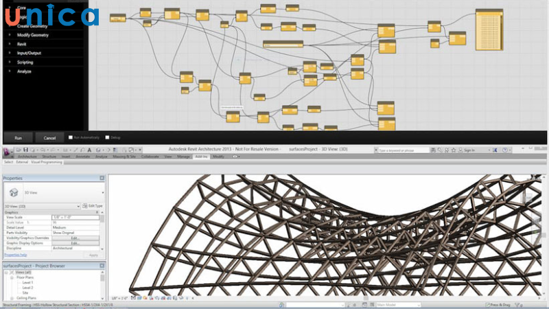Image resolution: width=549 pixels, height=309 pixels.
Task: Click the Subscription Center key icon
Action: tap(440, 150)
